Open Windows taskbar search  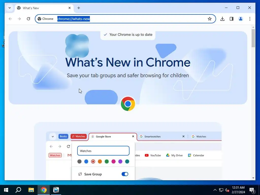click(18, 190)
